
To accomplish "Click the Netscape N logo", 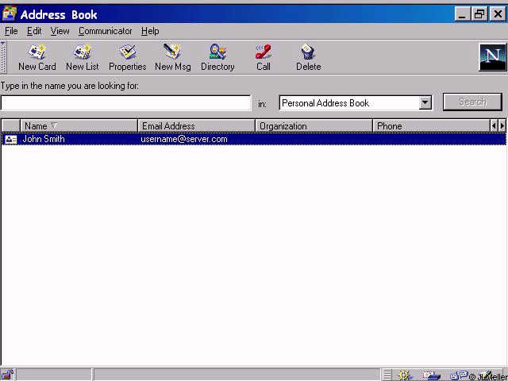I will 492,57.
